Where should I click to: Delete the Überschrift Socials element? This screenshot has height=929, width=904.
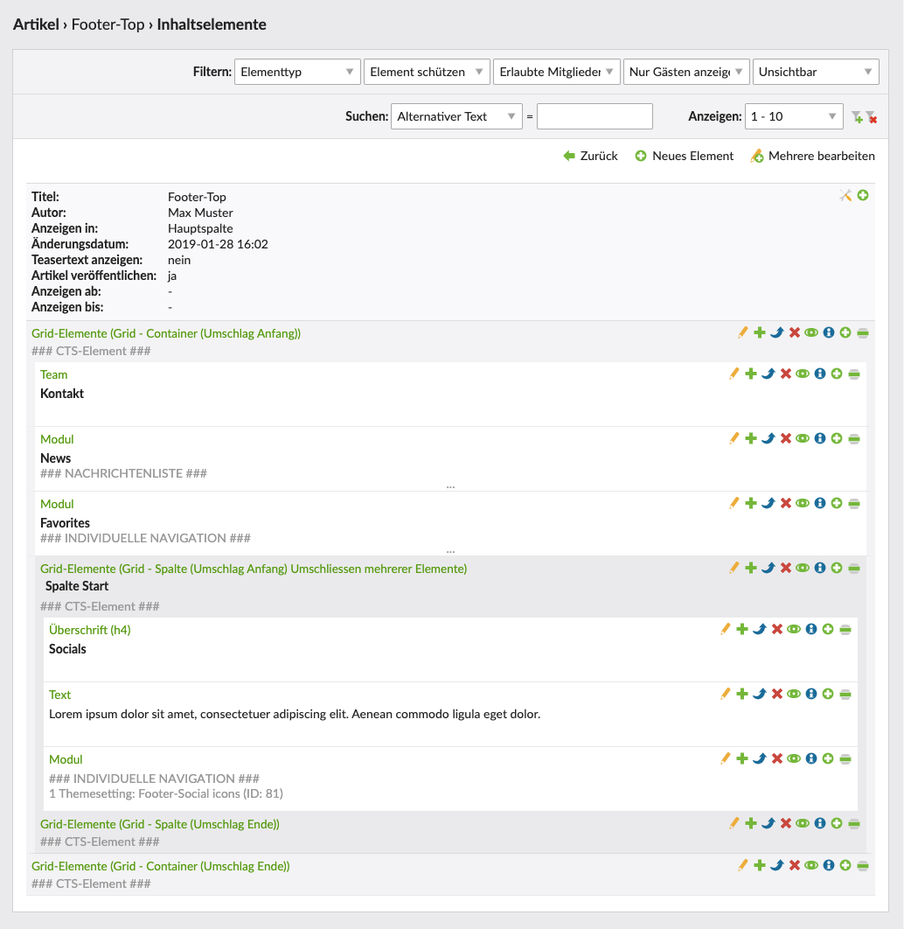click(x=777, y=629)
